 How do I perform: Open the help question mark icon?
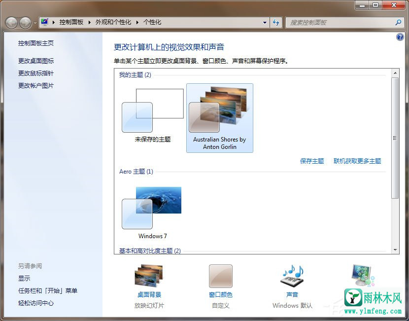point(400,37)
